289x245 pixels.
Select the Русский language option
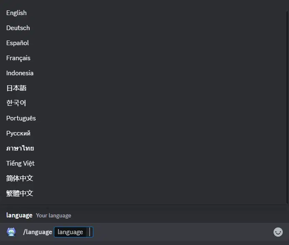click(x=18, y=133)
